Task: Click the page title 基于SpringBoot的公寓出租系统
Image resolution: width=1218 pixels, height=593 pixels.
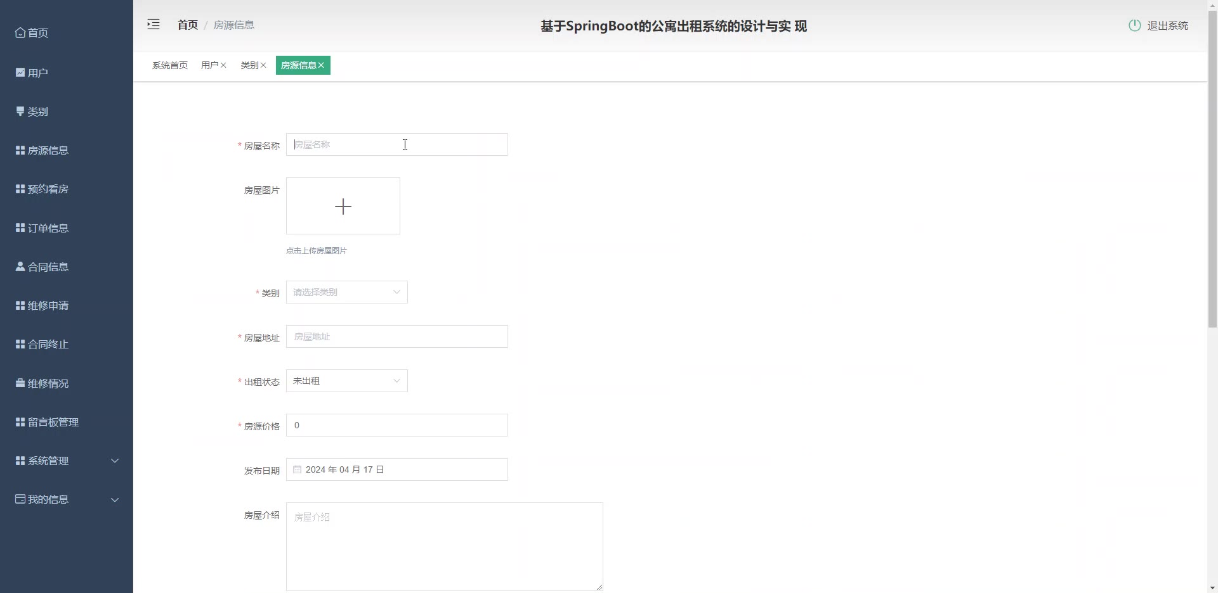Action: click(x=674, y=26)
